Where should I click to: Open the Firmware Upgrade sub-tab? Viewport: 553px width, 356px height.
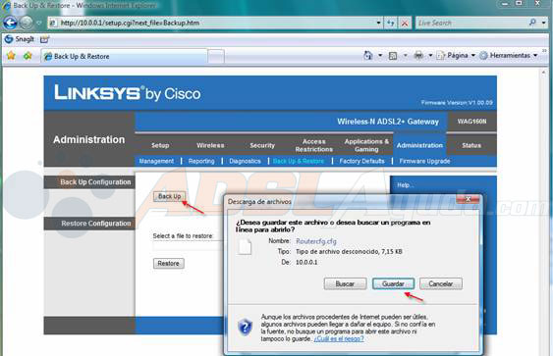point(424,161)
